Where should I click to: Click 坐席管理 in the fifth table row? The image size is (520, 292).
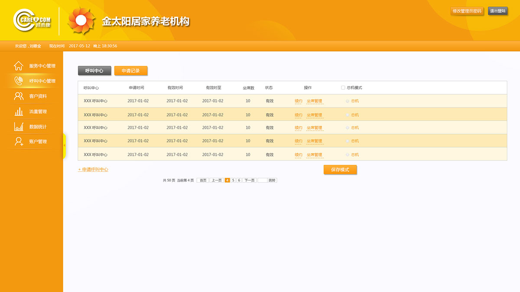click(x=315, y=155)
